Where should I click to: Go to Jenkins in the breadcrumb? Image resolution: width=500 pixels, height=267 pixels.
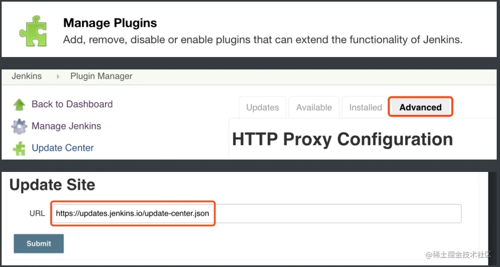point(26,76)
